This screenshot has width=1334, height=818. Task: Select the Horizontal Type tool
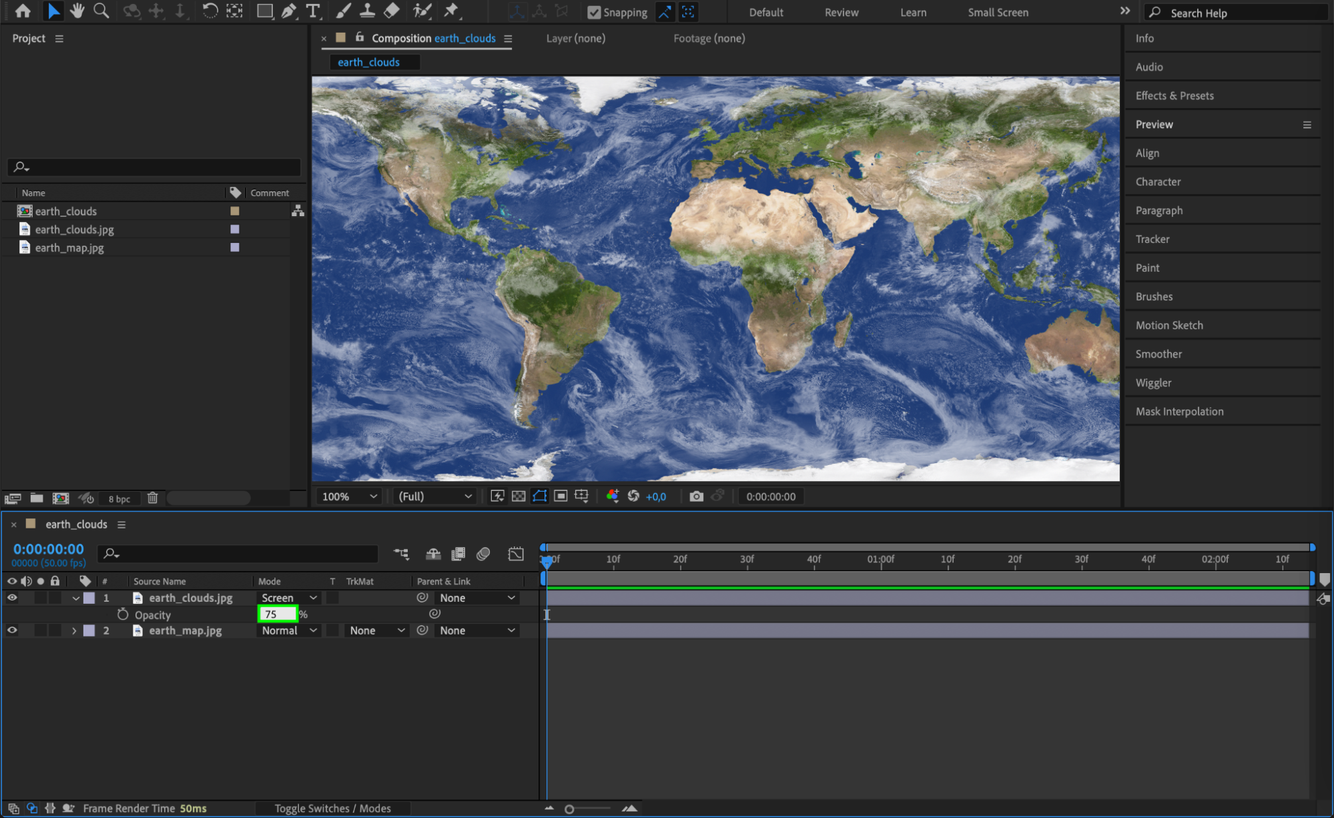coord(312,11)
